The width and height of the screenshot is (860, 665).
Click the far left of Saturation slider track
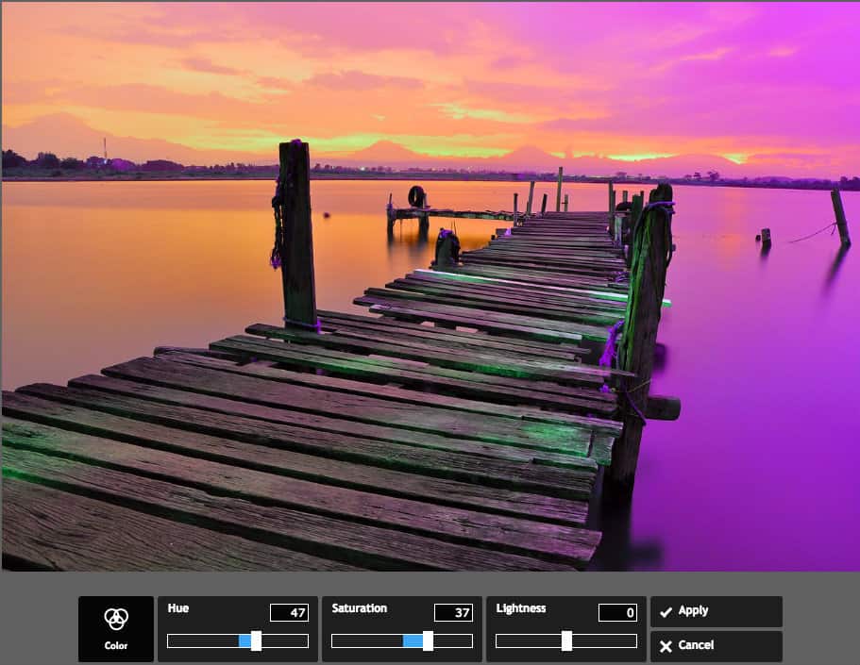pyautogui.click(x=334, y=641)
